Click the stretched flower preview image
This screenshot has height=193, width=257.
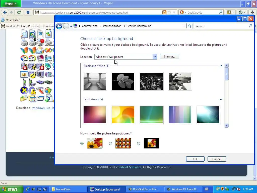(x=95, y=143)
